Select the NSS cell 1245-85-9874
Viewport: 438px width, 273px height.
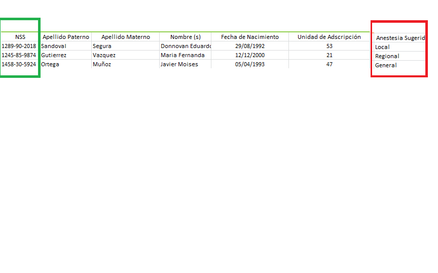[x=19, y=55]
